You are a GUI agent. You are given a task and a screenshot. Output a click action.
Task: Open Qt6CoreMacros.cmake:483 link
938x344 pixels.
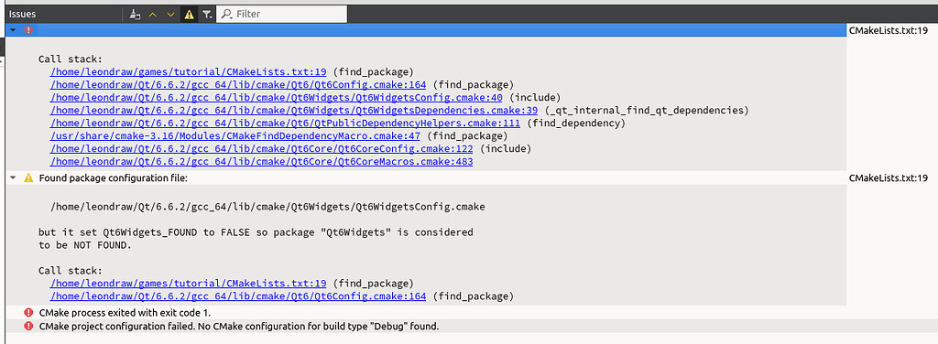pos(261,162)
